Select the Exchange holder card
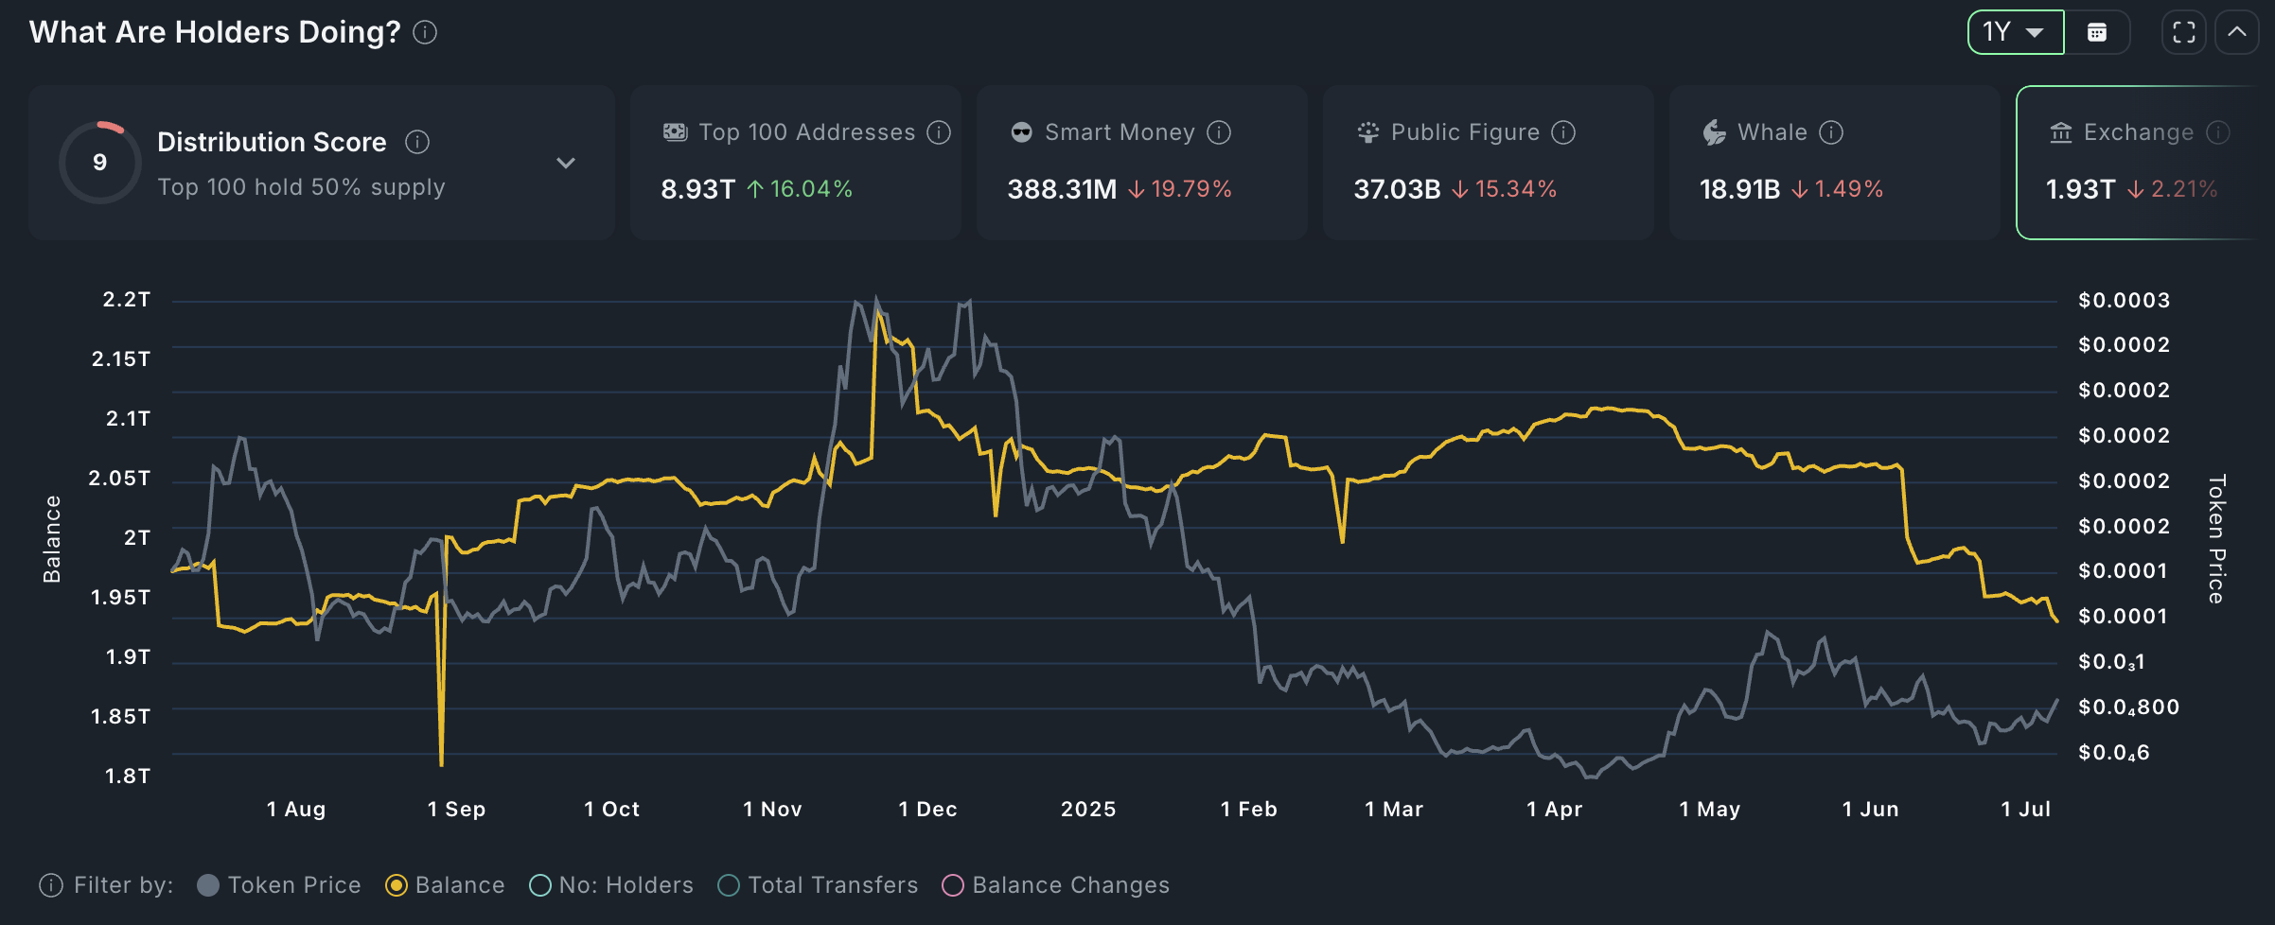The width and height of the screenshot is (2275, 925). click(x=2139, y=163)
